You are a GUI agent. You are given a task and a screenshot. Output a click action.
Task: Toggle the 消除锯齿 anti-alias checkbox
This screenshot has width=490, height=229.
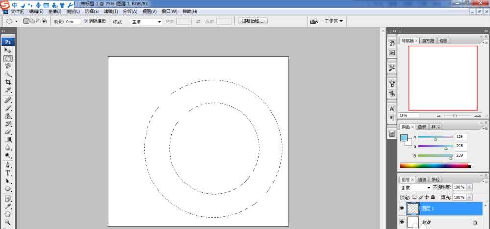tap(86, 22)
